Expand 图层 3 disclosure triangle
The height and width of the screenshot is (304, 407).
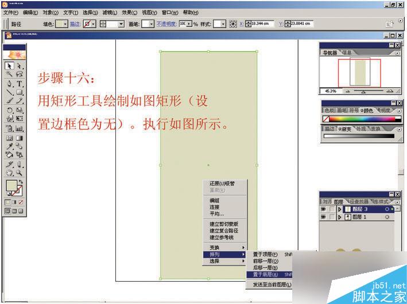click(339, 209)
